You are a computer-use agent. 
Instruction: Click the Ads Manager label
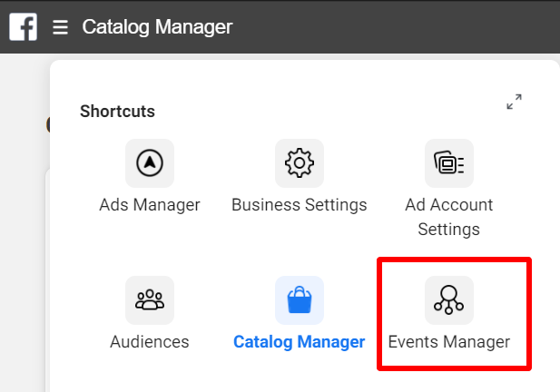150,205
